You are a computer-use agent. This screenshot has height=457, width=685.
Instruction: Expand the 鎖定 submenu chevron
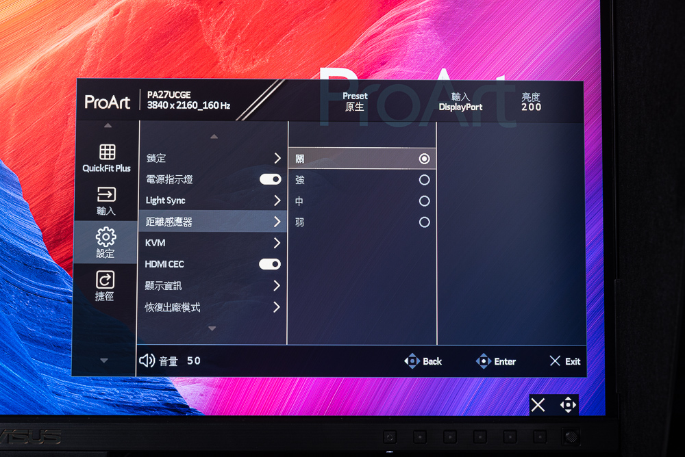[x=277, y=158]
